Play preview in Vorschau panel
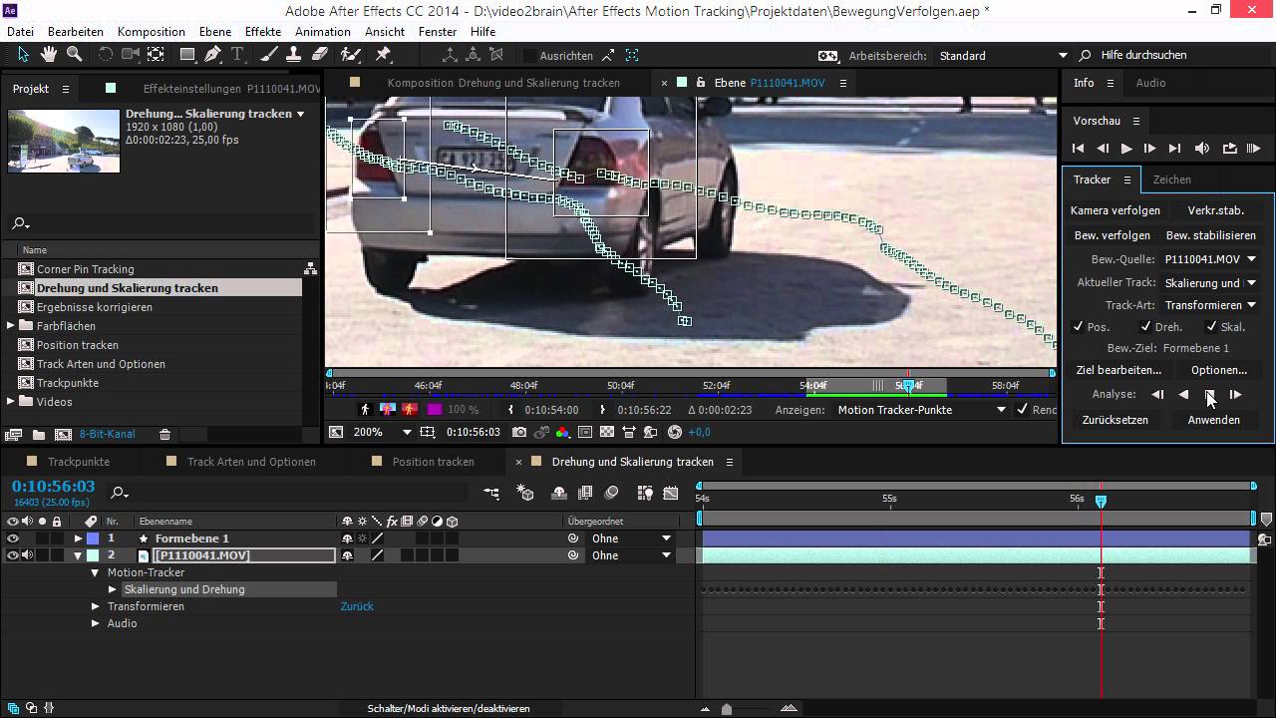The image size is (1276, 718). point(1126,149)
